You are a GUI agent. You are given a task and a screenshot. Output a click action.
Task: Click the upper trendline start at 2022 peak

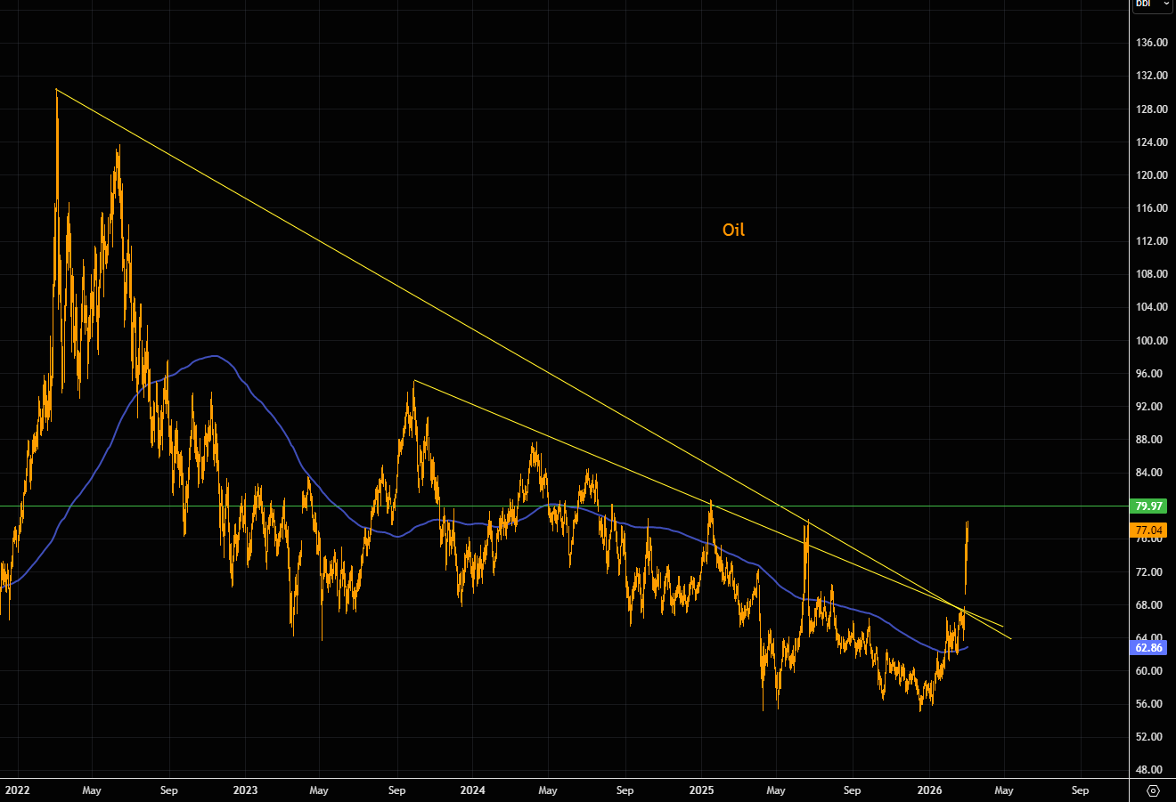(56, 89)
